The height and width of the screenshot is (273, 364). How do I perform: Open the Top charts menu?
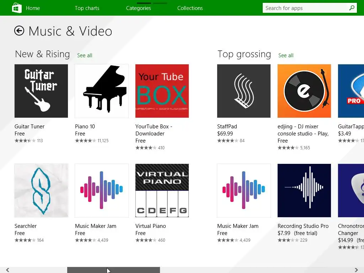click(87, 8)
